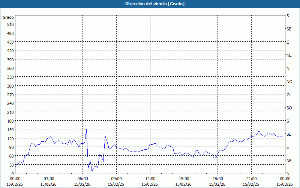Click the 09:00 x-axis time label

point(116,179)
